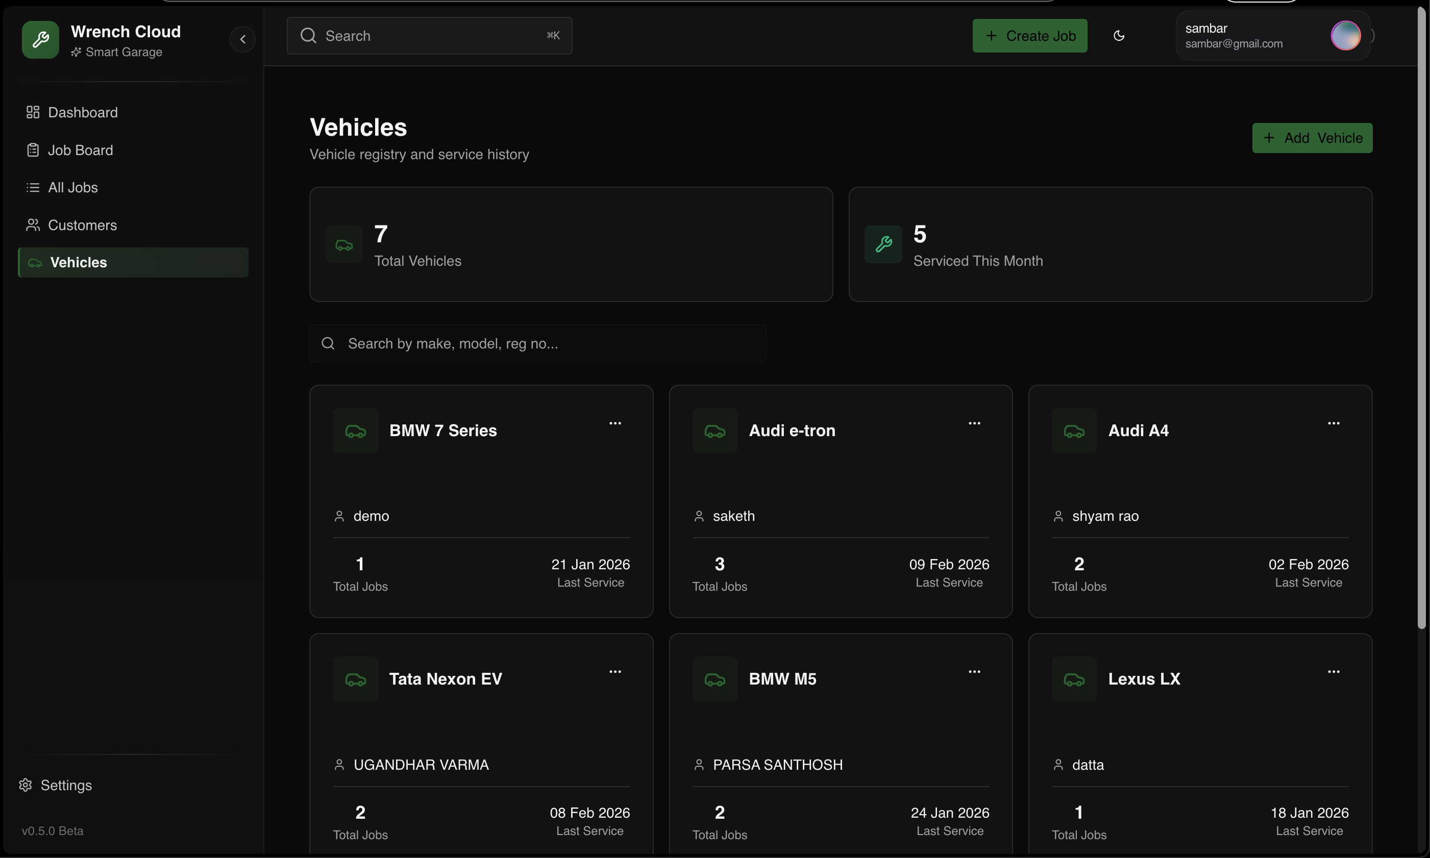
Task: Open options menu for Audi e-tron
Action: tap(974, 423)
